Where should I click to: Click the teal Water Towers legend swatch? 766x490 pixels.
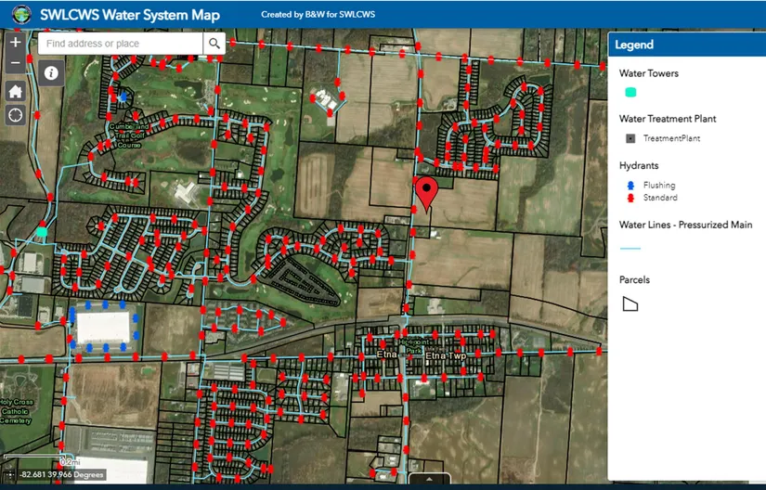coord(630,92)
